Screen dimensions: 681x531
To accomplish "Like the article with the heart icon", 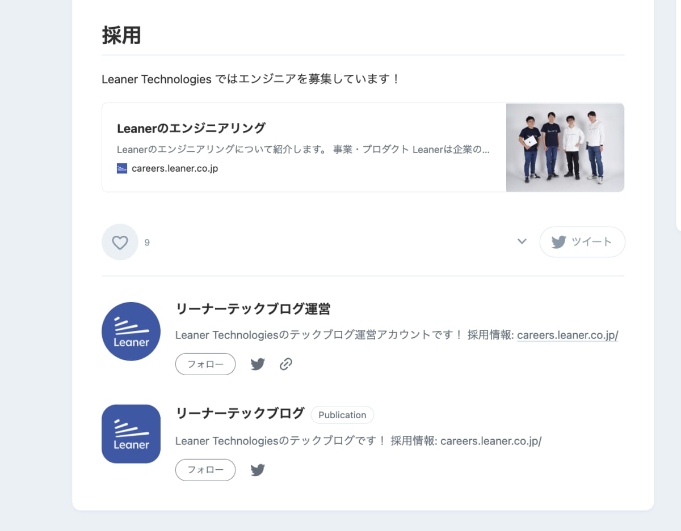I will pyautogui.click(x=120, y=243).
